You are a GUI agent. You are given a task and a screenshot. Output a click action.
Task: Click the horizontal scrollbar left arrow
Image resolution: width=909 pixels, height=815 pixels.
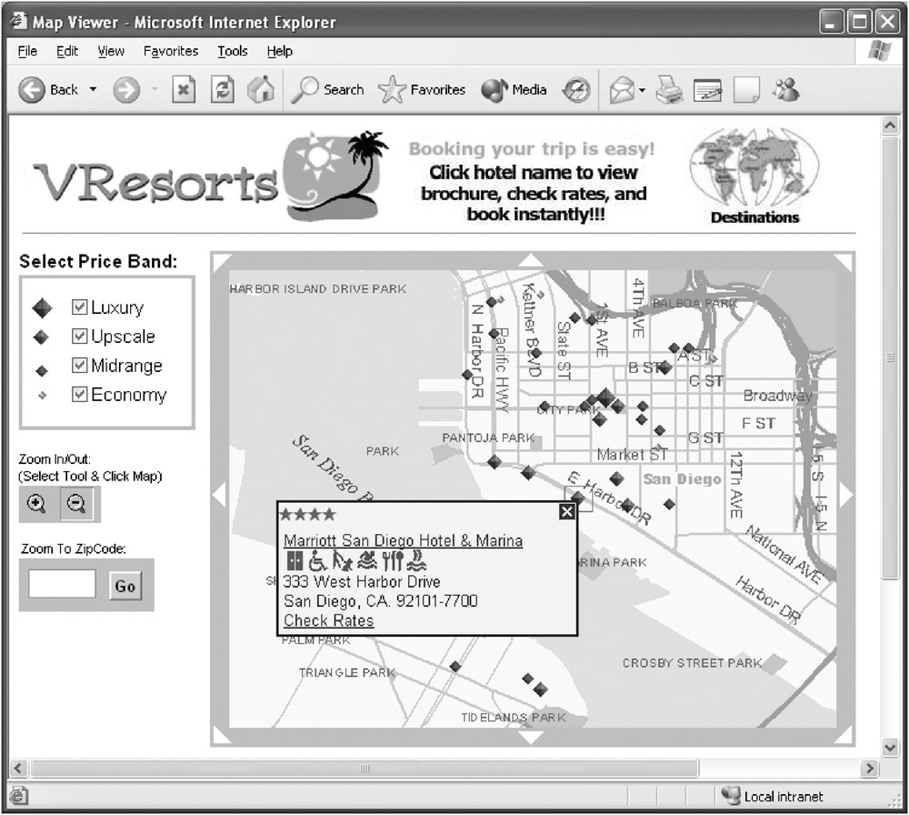[18, 769]
